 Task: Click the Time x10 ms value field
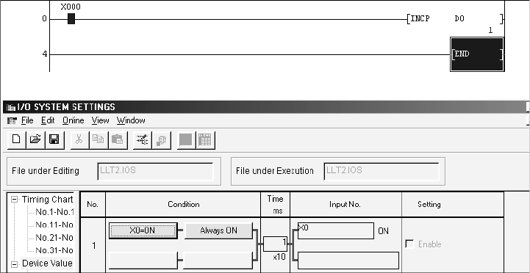point(275,244)
